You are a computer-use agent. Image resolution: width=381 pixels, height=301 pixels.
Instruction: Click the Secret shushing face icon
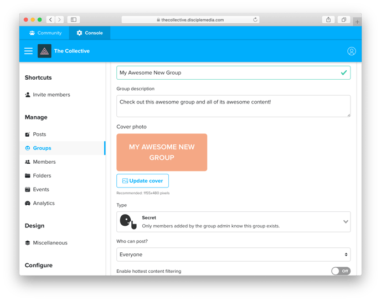[128, 222]
